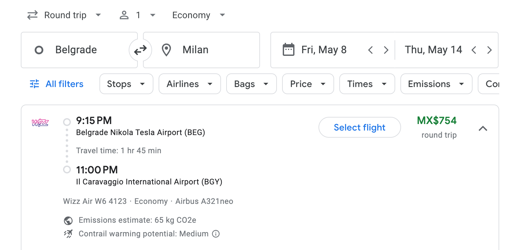This screenshot has height=250, width=520.
Task: Click the swap origin and destination icon
Action: [140, 50]
